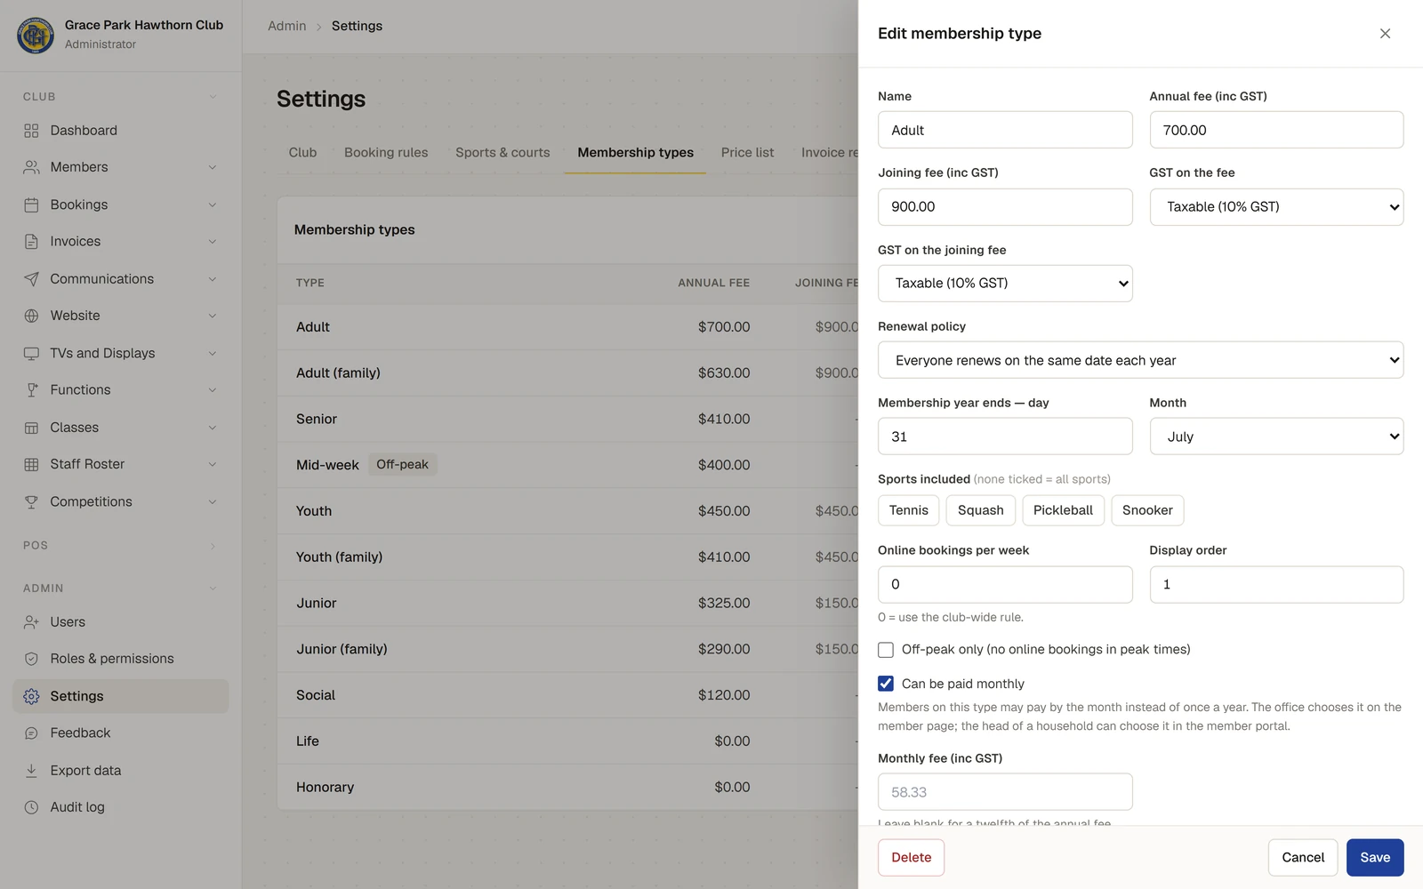Enable the Off-peak only checkbox

point(886,650)
